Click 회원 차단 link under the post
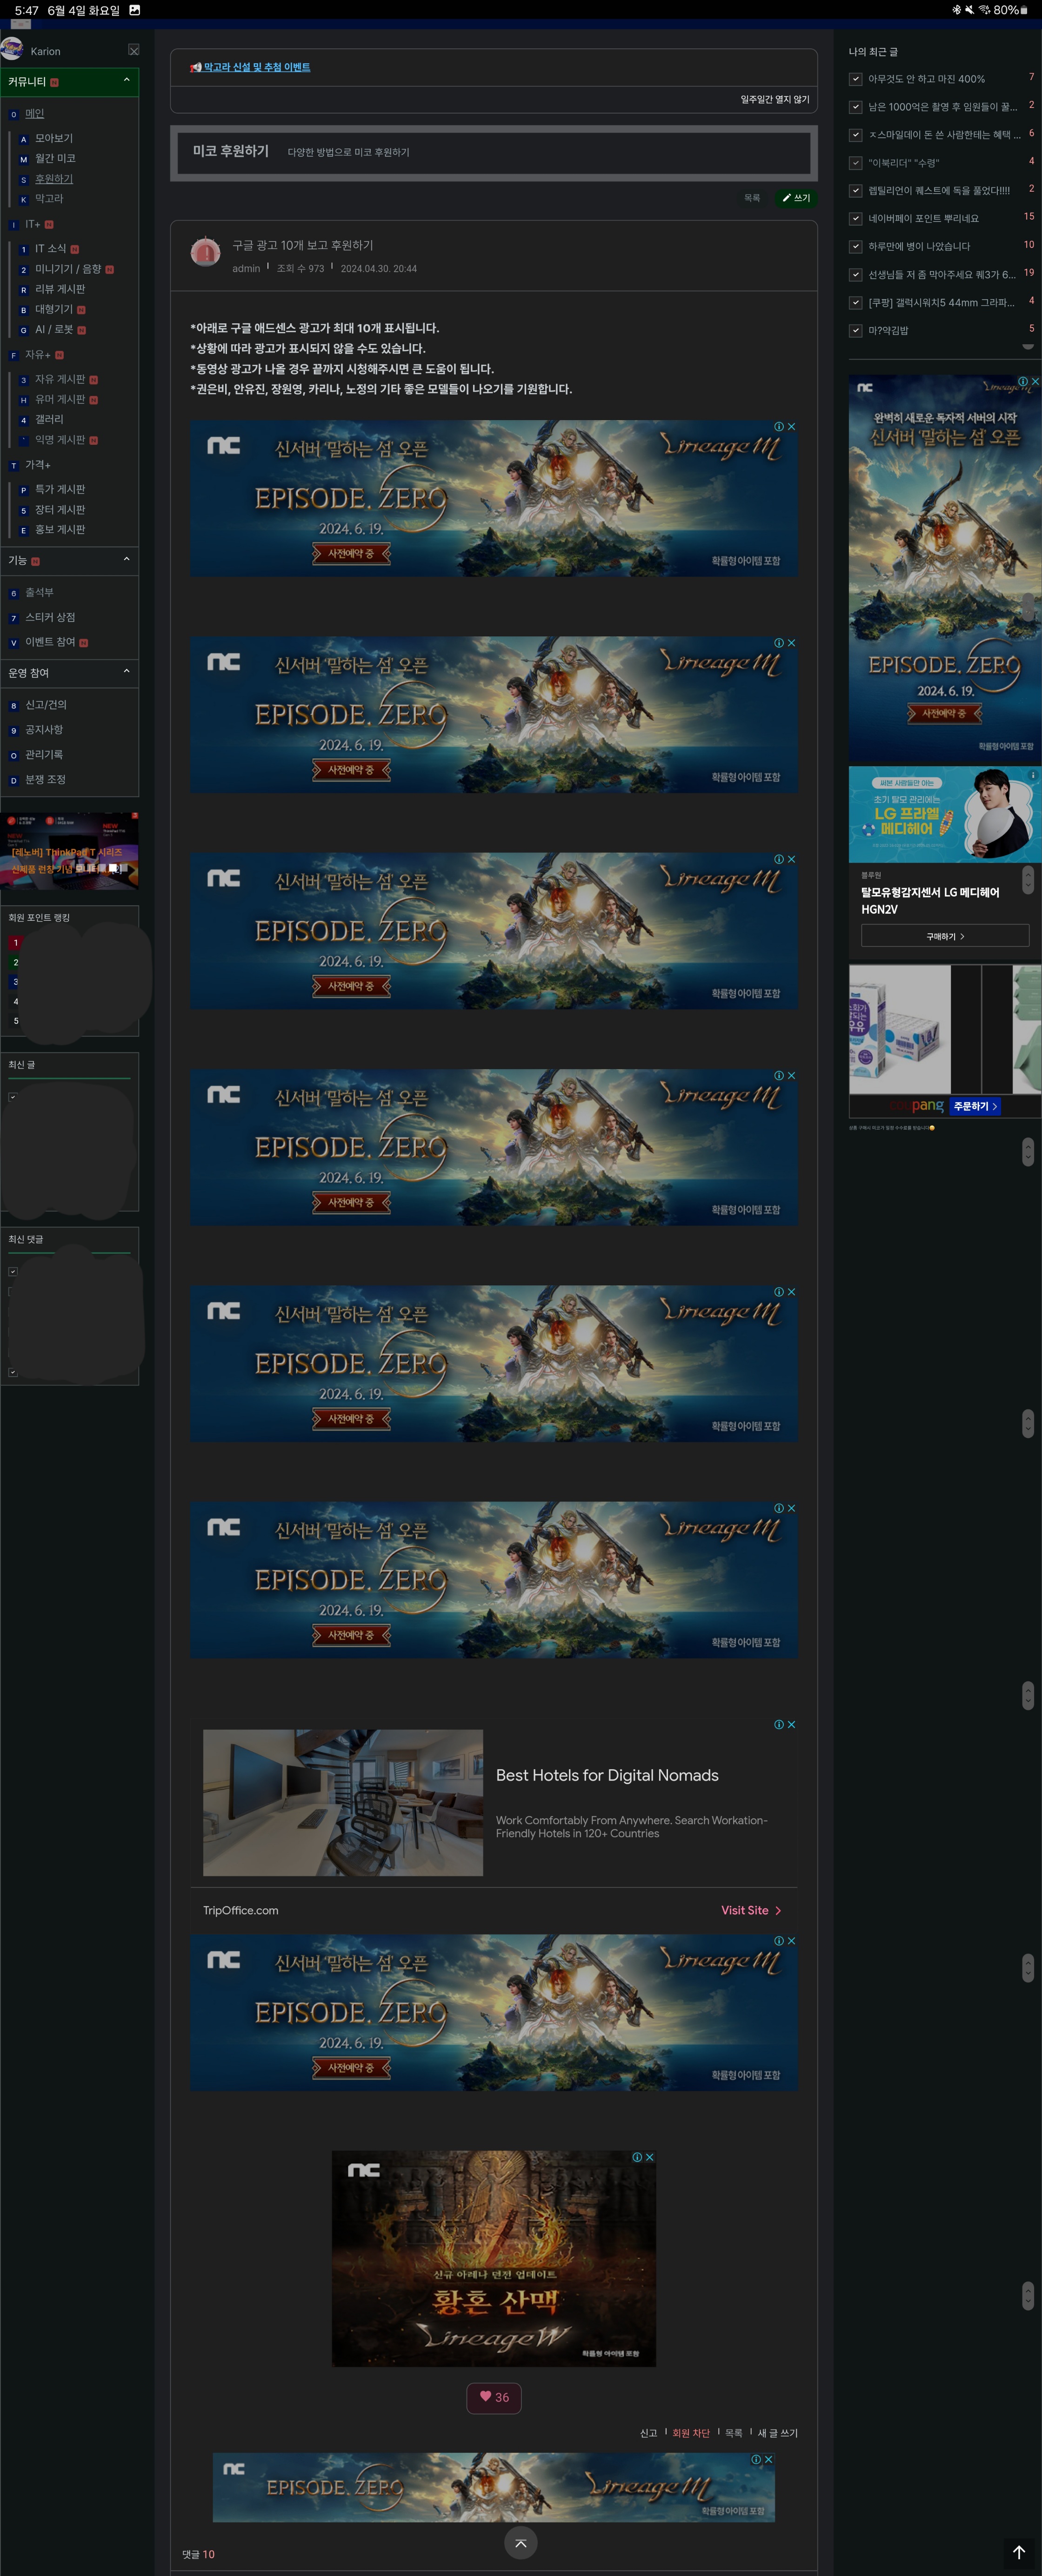Image resolution: width=1042 pixels, height=2576 pixels. click(691, 2433)
